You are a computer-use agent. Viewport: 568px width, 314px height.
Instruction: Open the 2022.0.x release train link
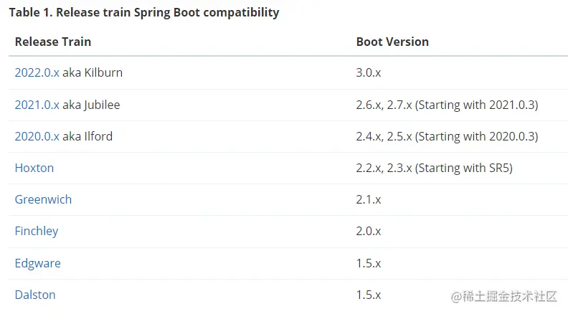pyautogui.click(x=37, y=73)
